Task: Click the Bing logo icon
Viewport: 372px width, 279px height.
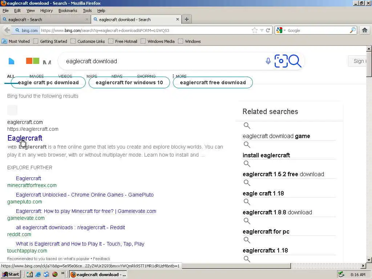Action: pyautogui.click(x=11, y=61)
